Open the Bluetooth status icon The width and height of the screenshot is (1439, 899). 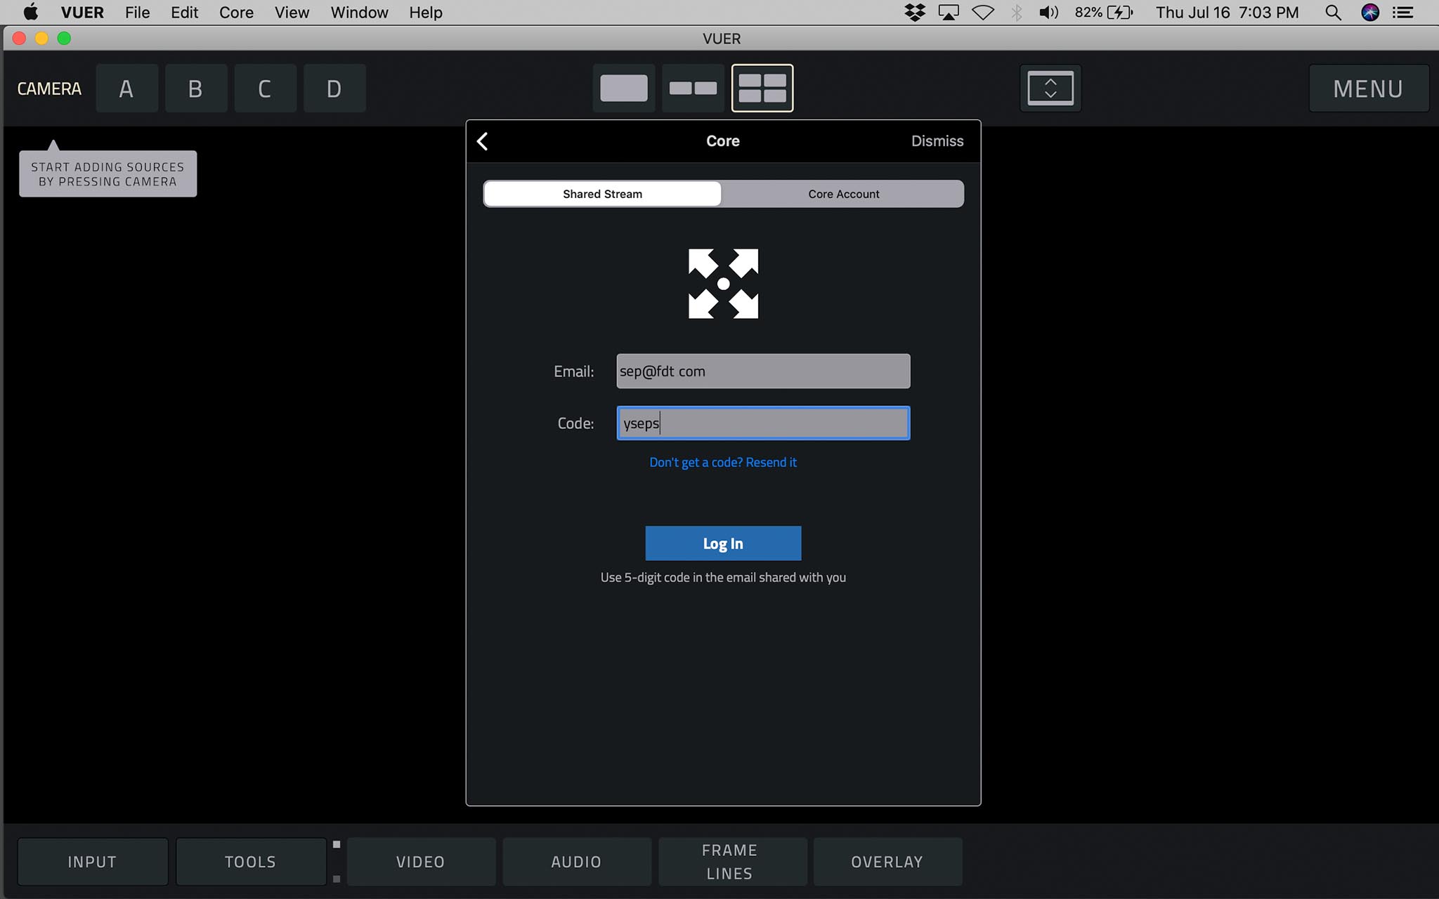click(x=1016, y=13)
